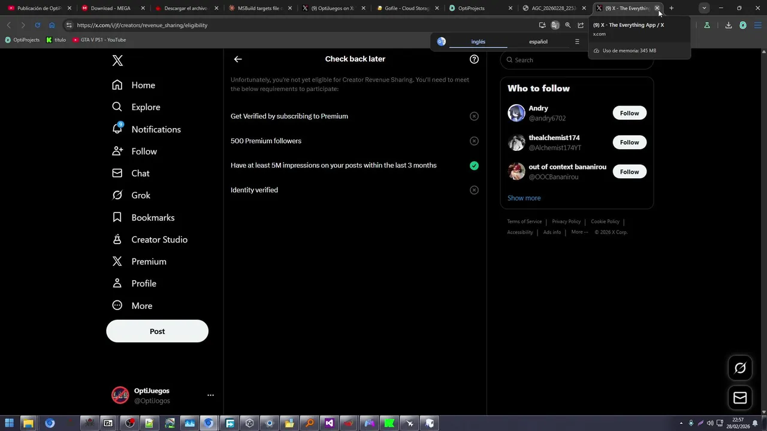Click the Identity verified status icon

(474, 190)
